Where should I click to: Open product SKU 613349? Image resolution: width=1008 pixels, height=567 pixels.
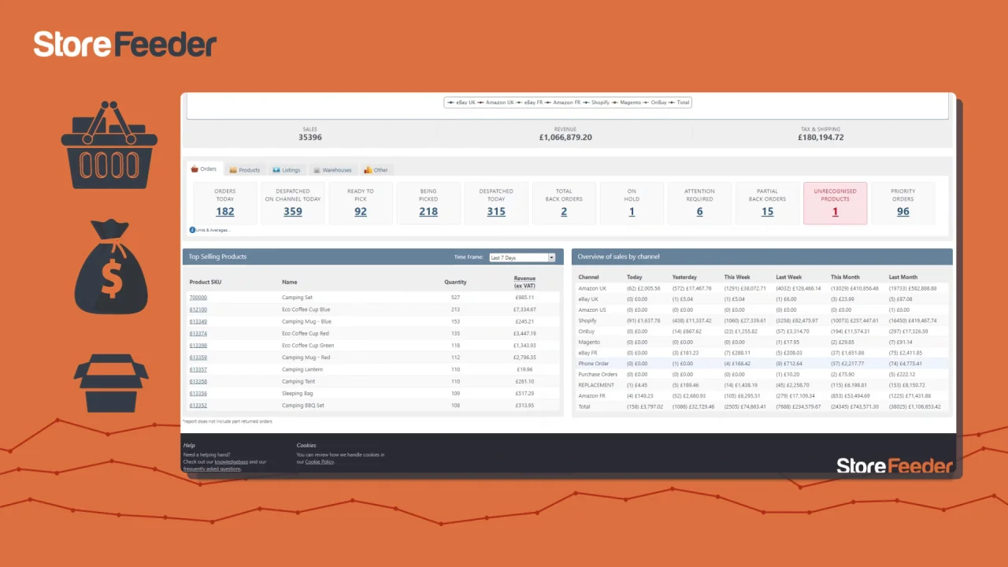coord(198,321)
